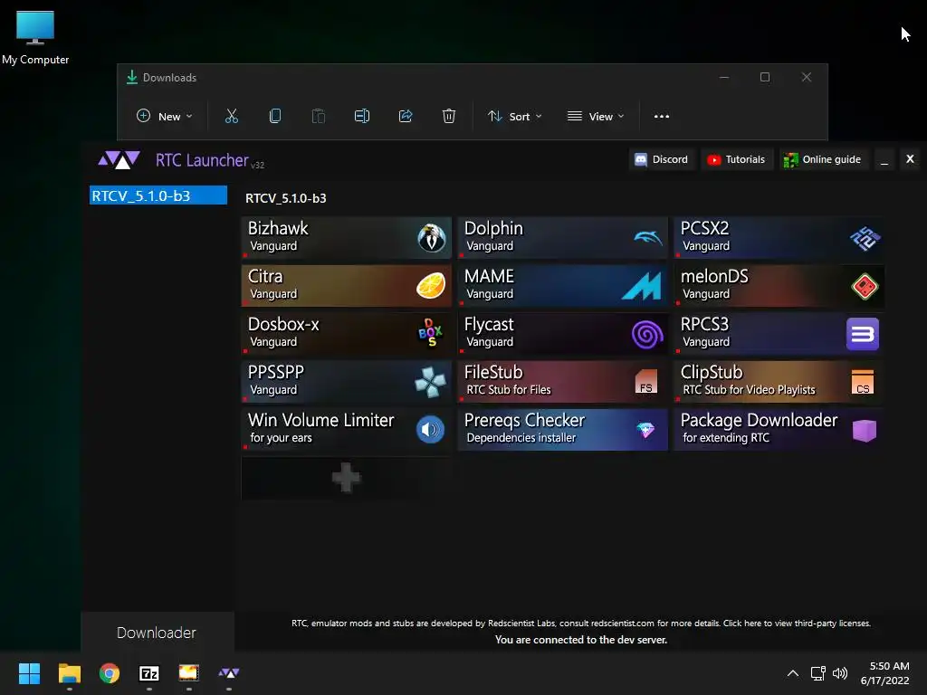Open the Windows Start menu

[x=29, y=673]
